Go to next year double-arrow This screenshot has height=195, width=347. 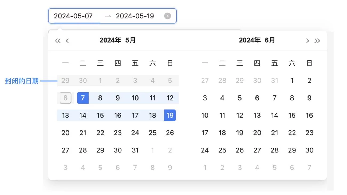coord(317,41)
